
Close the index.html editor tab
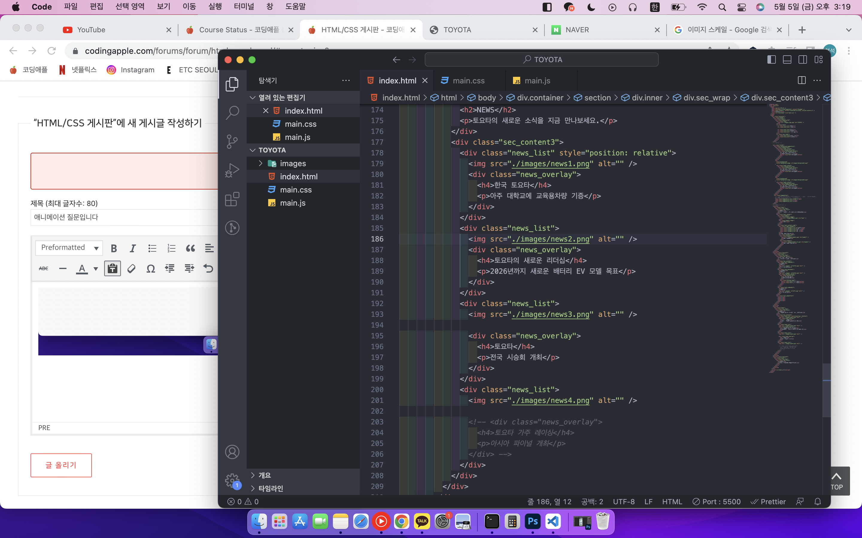click(425, 81)
